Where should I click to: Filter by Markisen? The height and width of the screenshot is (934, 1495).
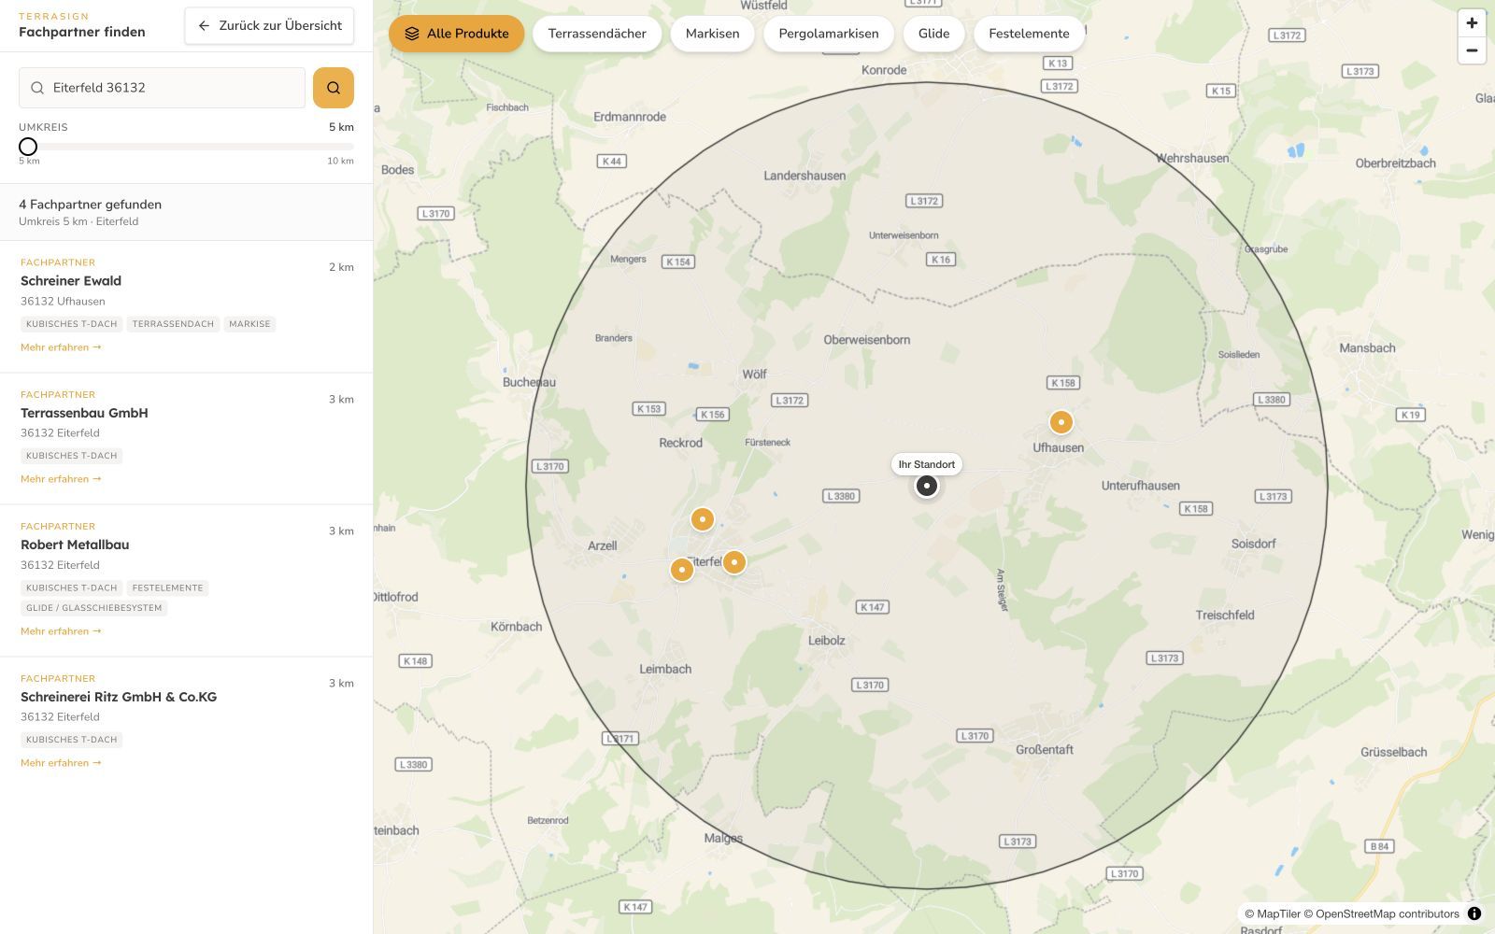click(x=712, y=34)
